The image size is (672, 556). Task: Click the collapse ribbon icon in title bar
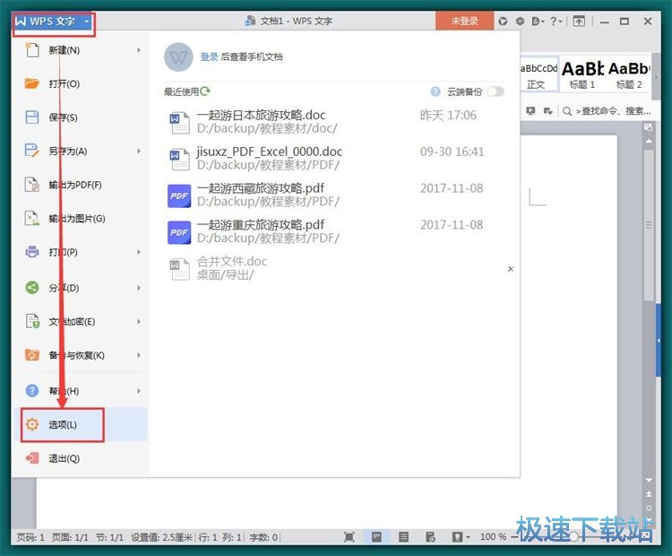(x=579, y=21)
